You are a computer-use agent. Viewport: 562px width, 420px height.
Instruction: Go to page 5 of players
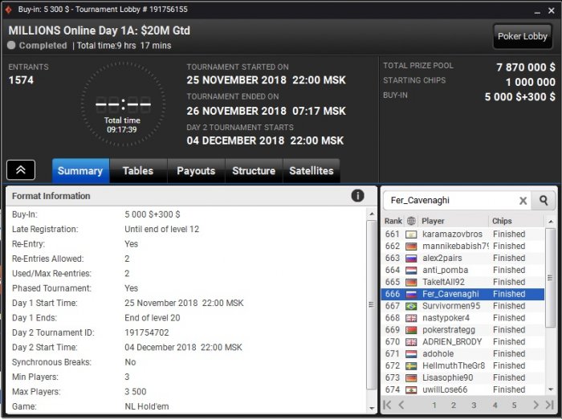pos(514,406)
